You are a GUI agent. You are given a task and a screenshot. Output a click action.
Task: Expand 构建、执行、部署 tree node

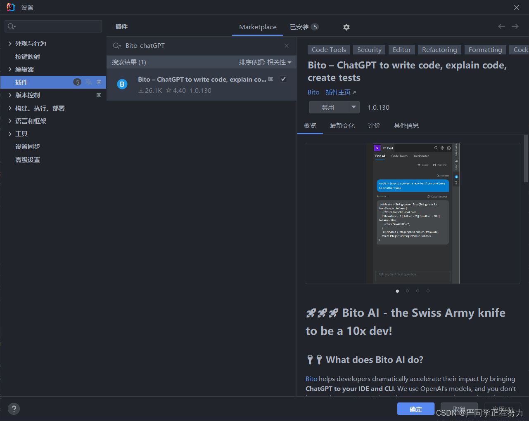pyautogui.click(x=10, y=108)
